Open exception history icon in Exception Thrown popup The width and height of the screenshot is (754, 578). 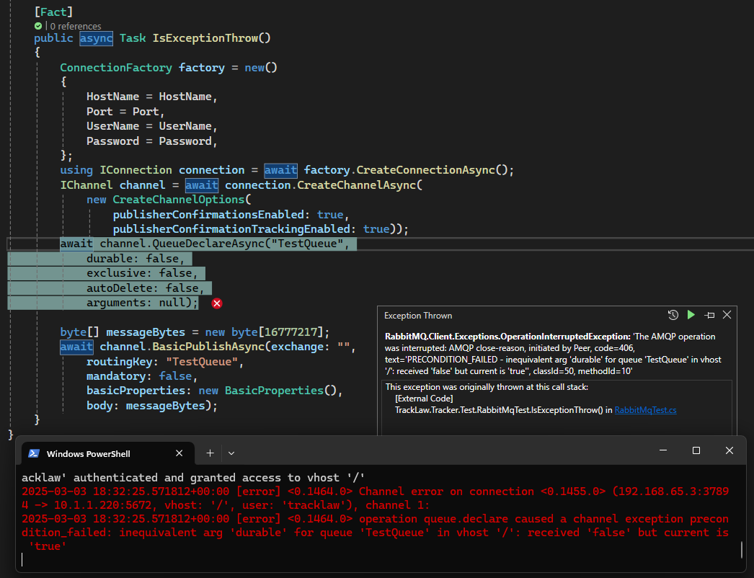pyautogui.click(x=673, y=315)
